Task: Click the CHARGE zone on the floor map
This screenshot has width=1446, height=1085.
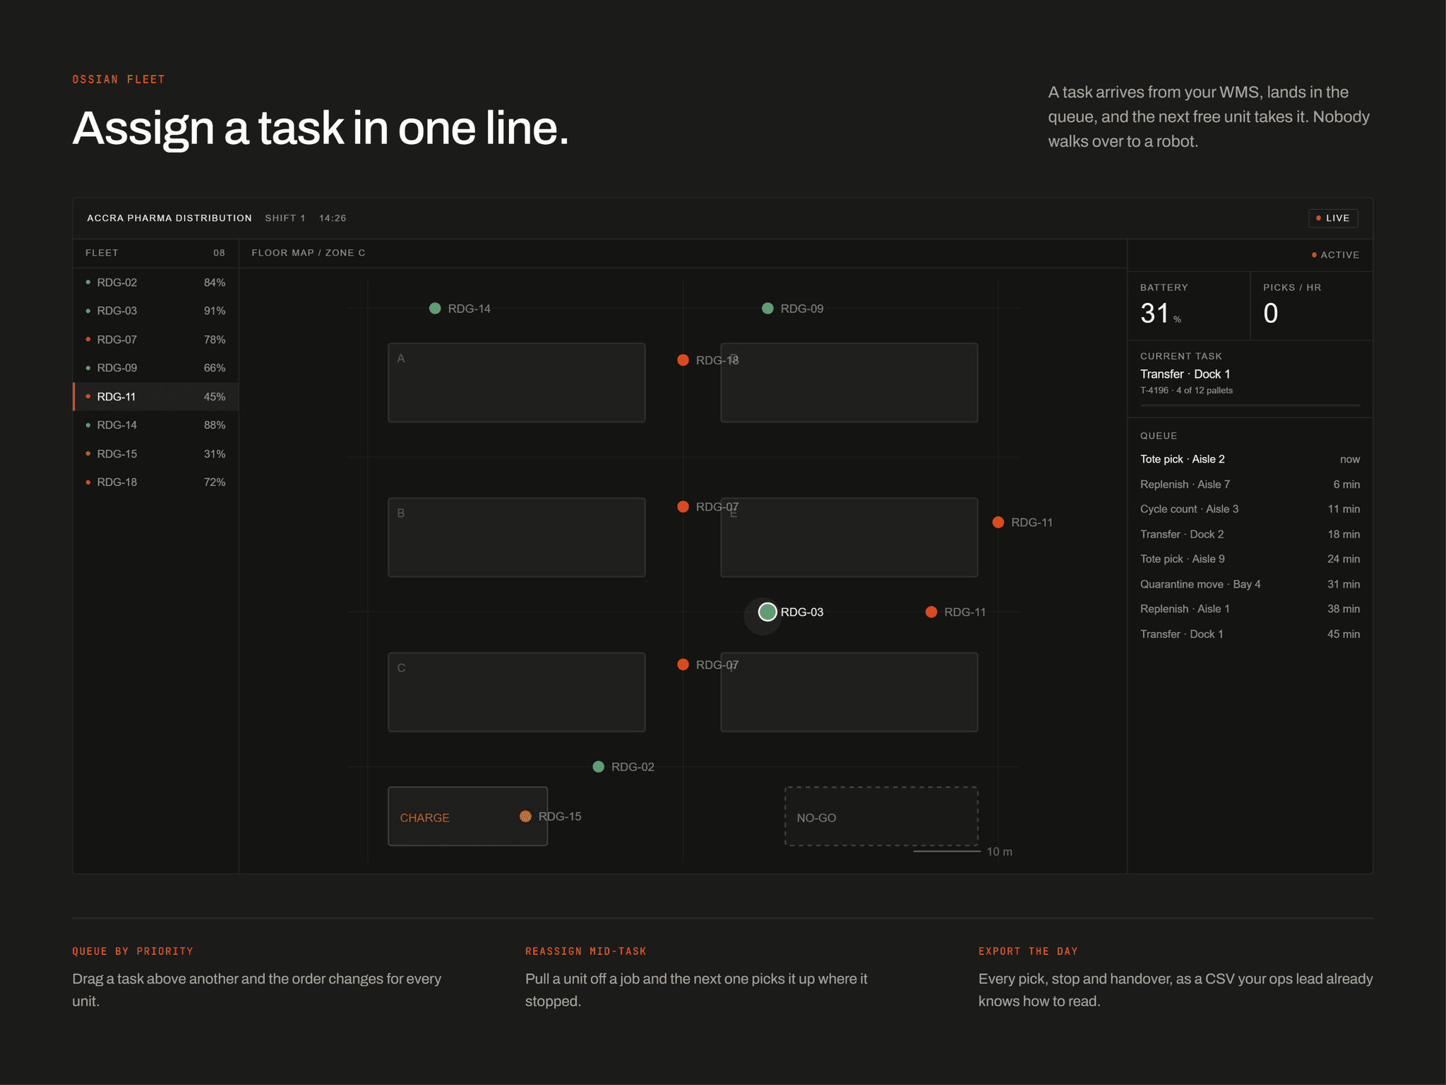Action: pos(467,816)
